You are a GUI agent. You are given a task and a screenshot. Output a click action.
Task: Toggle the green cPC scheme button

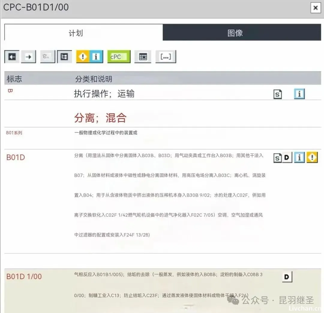(119, 57)
